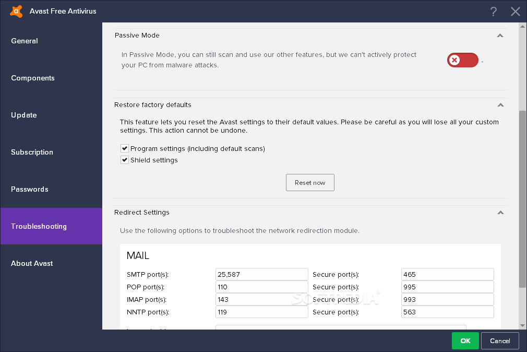Edit the secure port field showing 993
Screen dimensions: 527x352
pyautogui.click(x=447, y=299)
